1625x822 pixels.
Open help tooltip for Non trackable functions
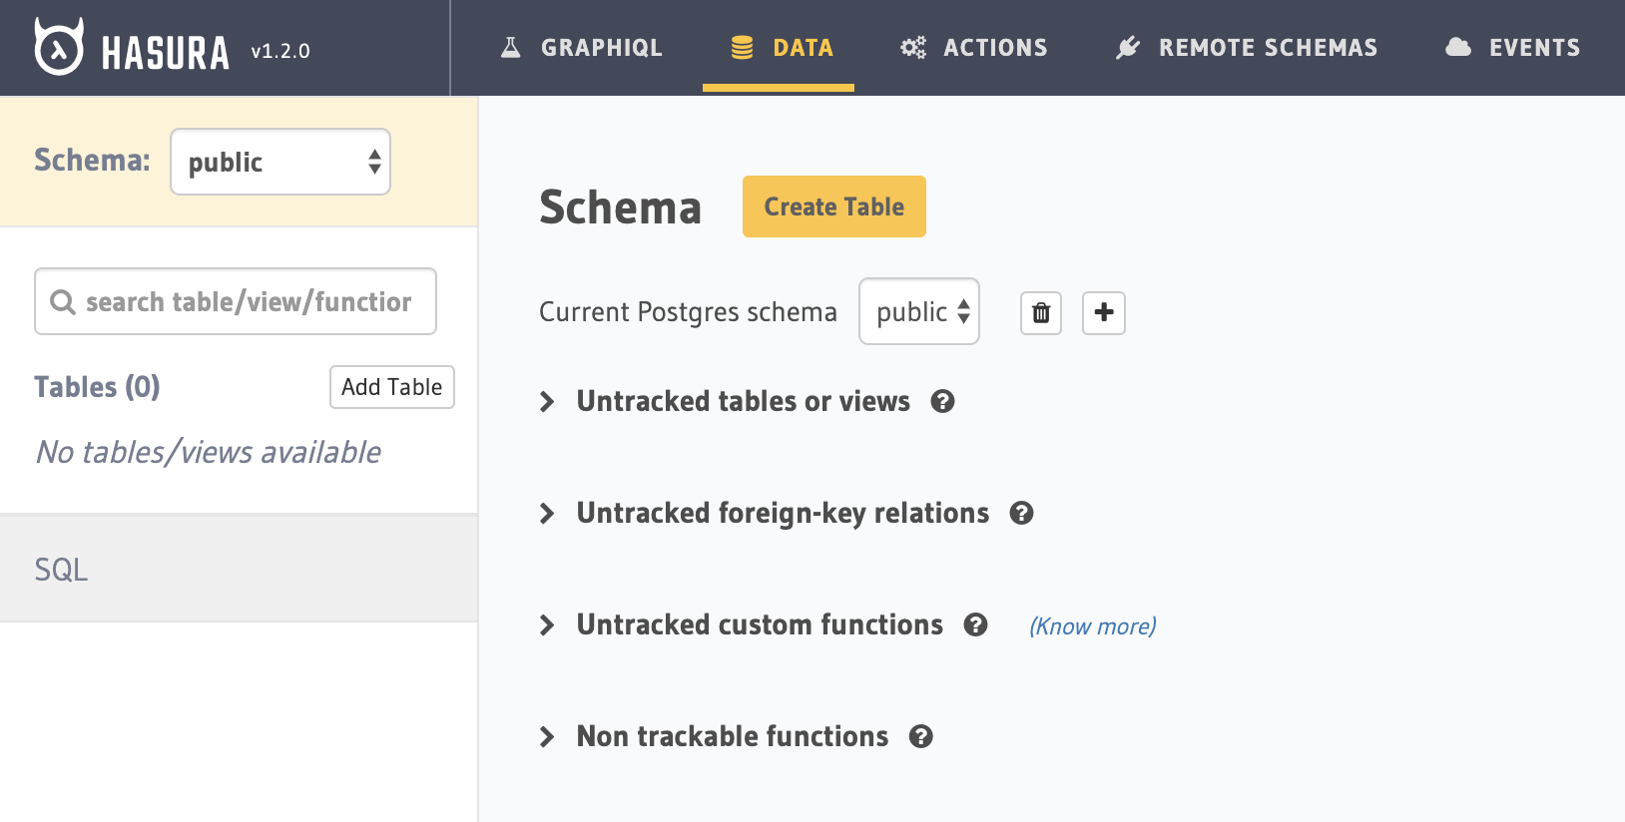click(921, 736)
